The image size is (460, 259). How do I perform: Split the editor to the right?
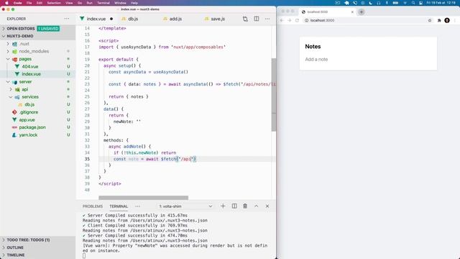pos(257,19)
